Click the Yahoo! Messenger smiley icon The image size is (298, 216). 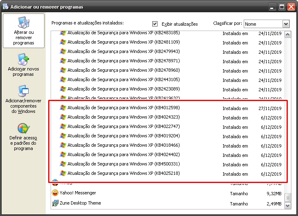click(55, 193)
